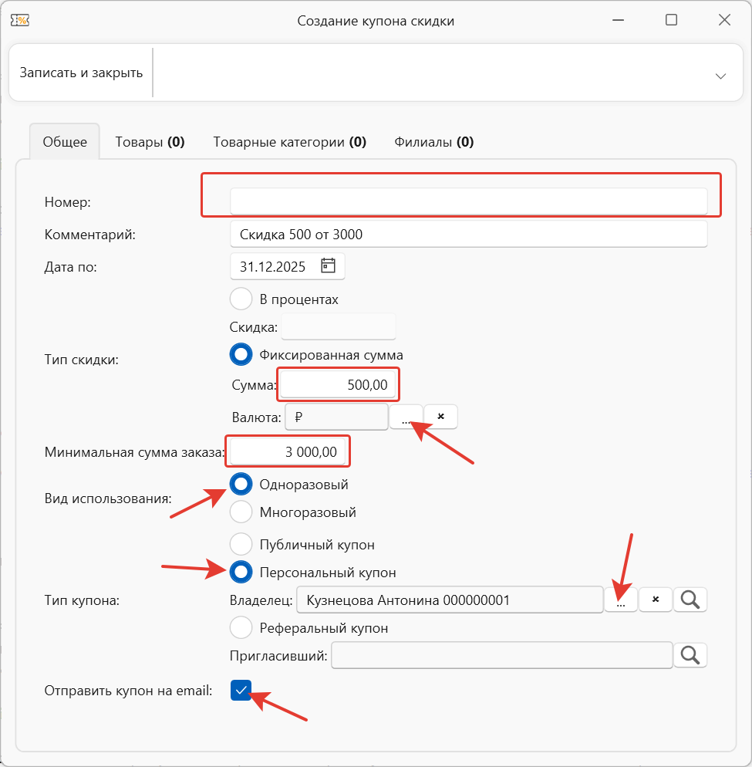The image size is (752, 767).
Task: Click into the Номер input field
Action: 468,201
